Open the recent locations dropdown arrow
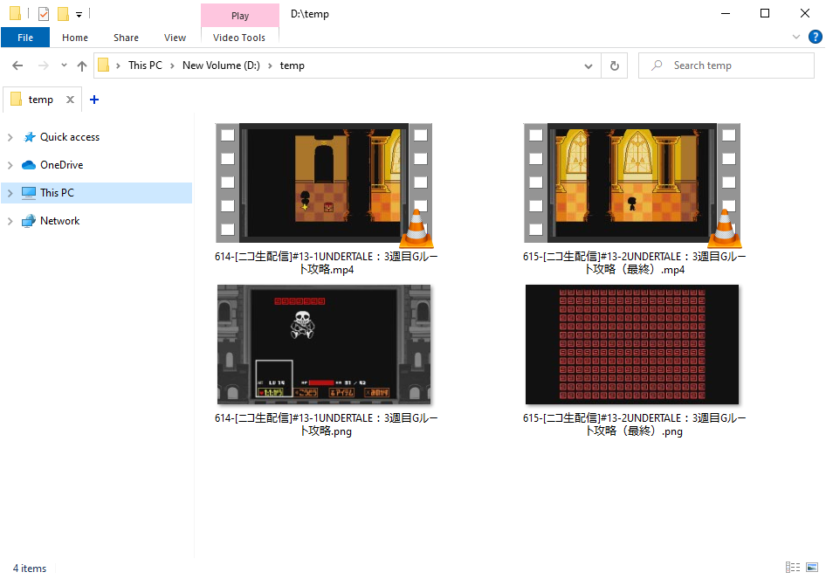Viewport: 826px width, 579px height. (x=62, y=65)
